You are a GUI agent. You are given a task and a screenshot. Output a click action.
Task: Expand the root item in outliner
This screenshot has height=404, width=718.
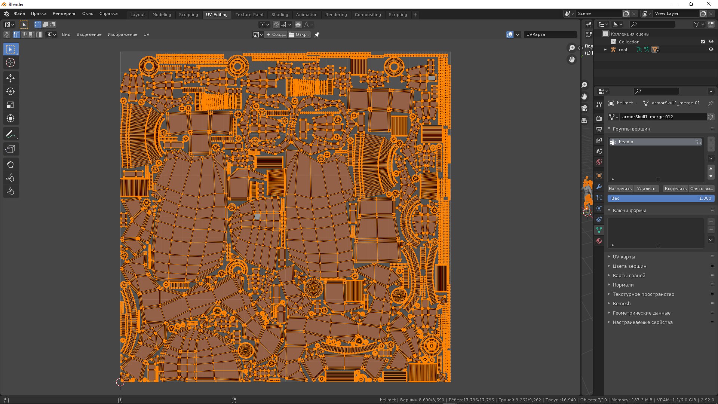(605, 50)
